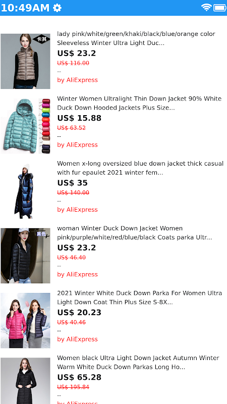This screenshot has height=404, width=227.
Task: Tap the 10:49AM clock in status bar
Action: [x=25, y=8]
